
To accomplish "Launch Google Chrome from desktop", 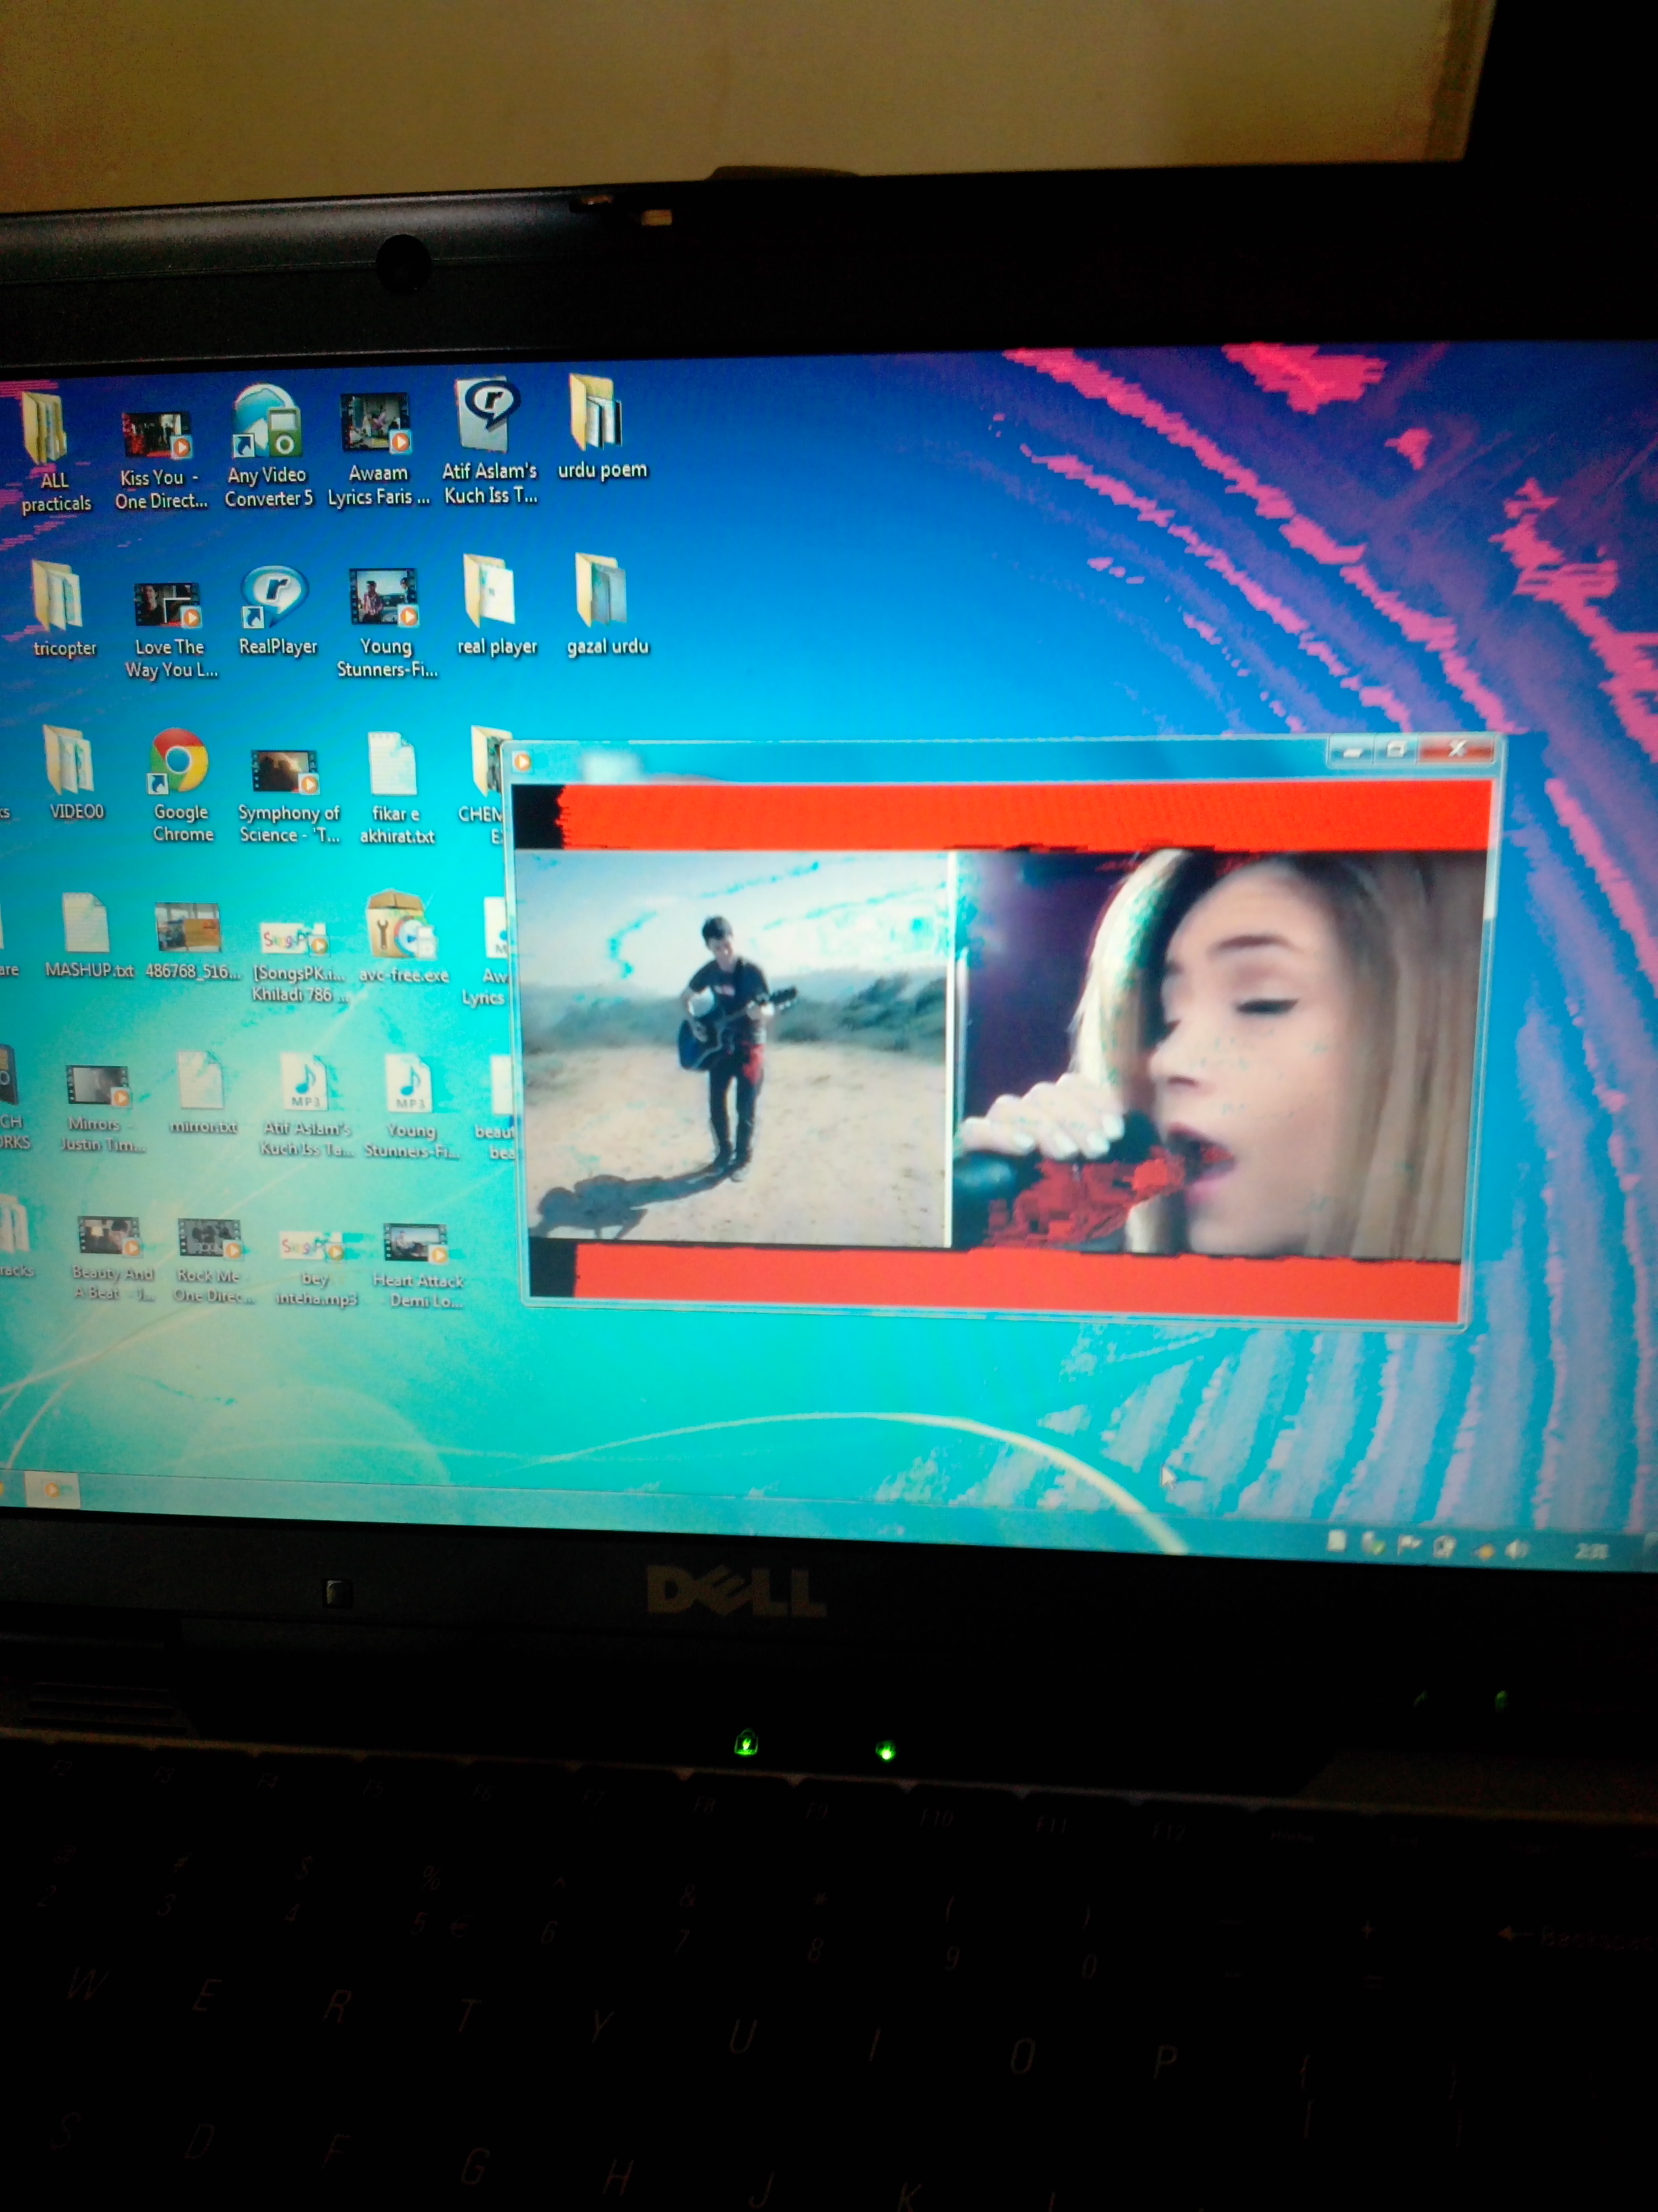I will click(181, 786).
